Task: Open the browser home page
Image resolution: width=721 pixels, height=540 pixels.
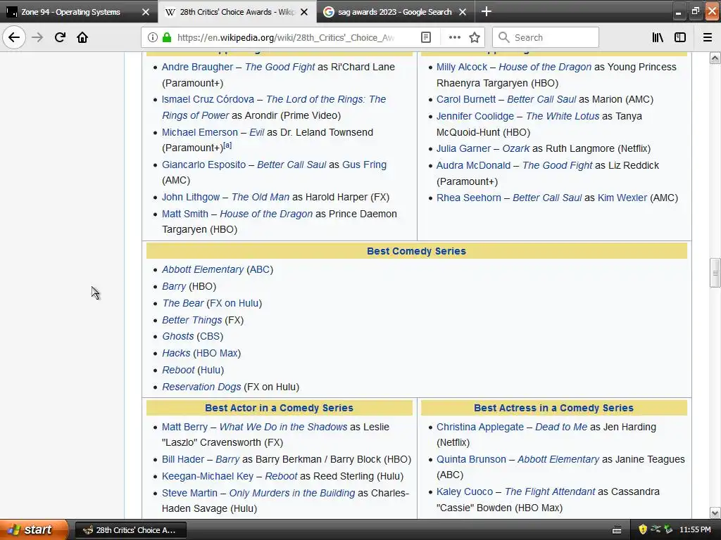Action: click(x=82, y=37)
